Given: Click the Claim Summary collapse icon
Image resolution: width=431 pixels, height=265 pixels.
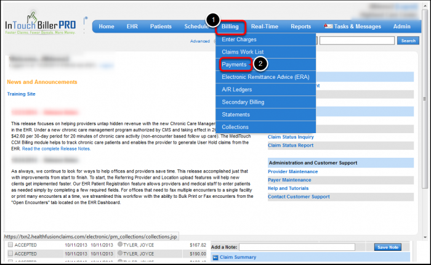Looking at the screenshot, I should tap(215, 258).
